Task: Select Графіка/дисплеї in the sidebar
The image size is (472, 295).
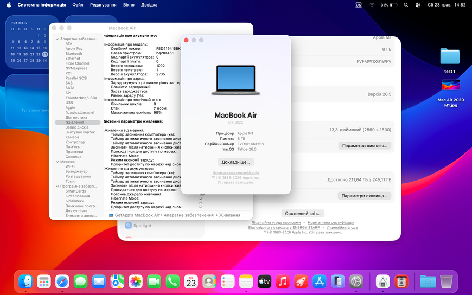Action: [x=80, y=112]
